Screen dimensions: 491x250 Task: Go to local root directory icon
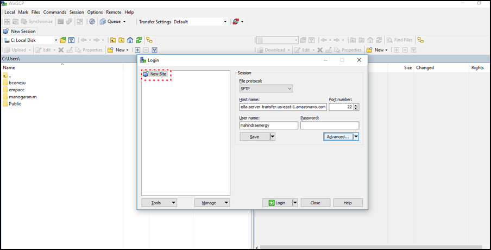[x=121, y=40]
